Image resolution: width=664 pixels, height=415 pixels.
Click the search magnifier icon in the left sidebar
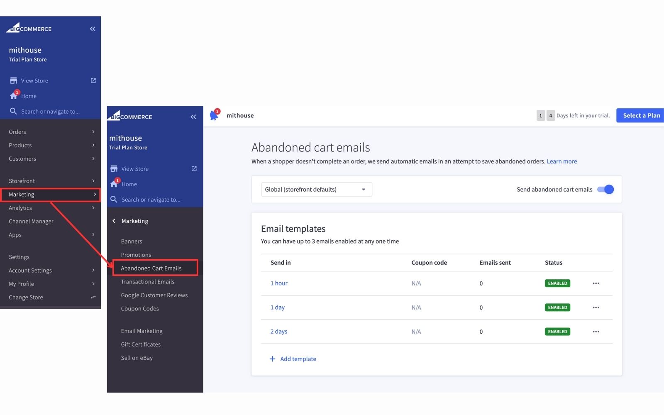(13, 111)
